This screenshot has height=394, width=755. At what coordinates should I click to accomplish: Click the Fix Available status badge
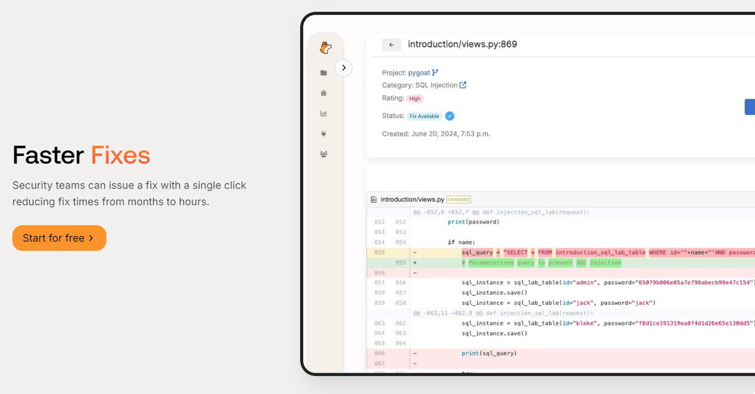(425, 116)
